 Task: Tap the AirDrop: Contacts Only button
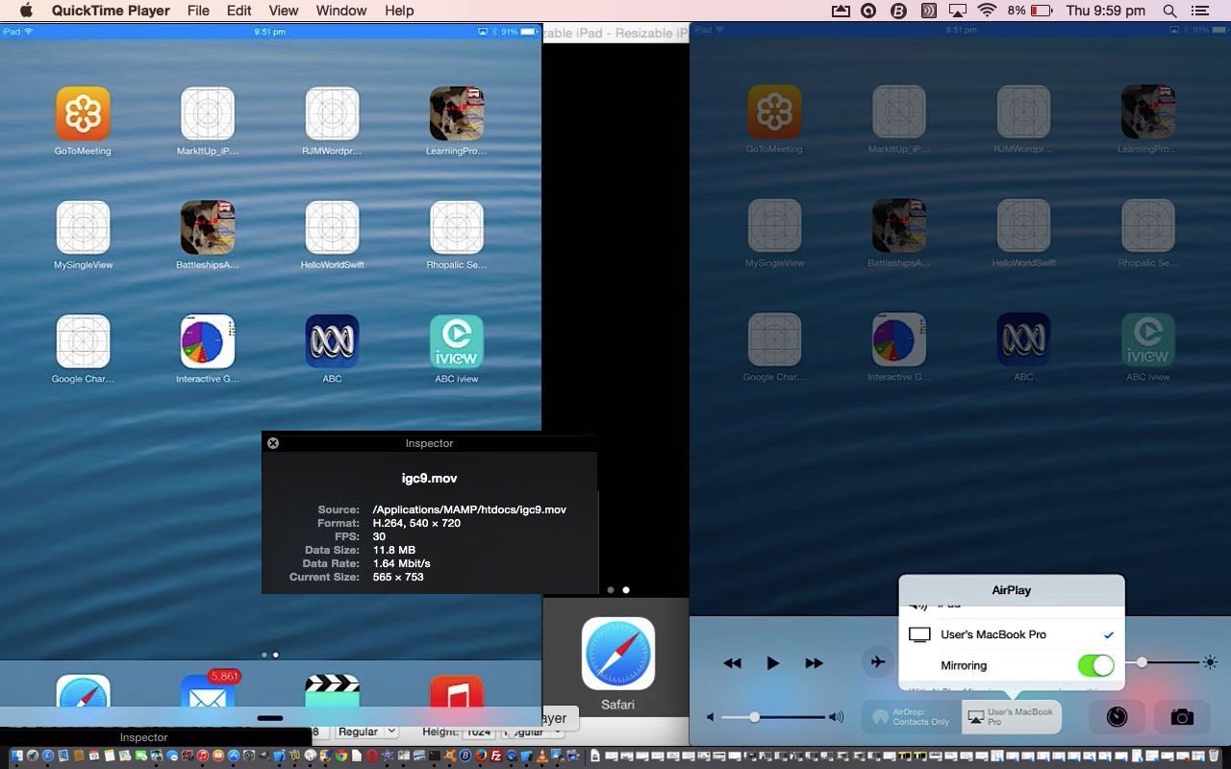(x=909, y=716)
